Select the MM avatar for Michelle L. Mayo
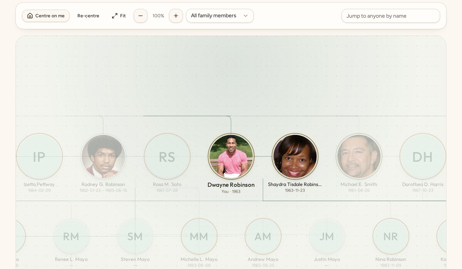 click(x=199, y=236)
